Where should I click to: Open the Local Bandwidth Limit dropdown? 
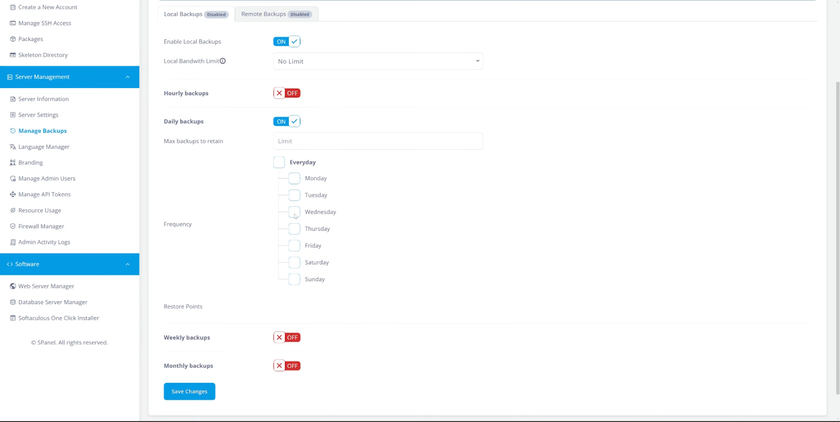(x=378, y=61)
